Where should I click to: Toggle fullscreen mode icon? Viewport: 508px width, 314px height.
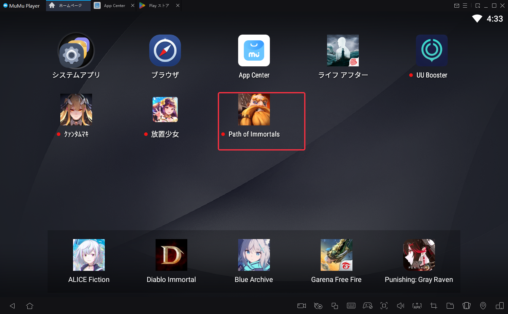click(384, 306)
